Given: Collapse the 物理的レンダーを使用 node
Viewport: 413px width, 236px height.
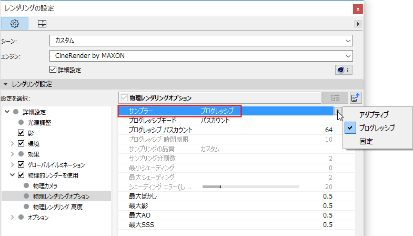Looking at the screenshot, I should click(x=12, y=175).
